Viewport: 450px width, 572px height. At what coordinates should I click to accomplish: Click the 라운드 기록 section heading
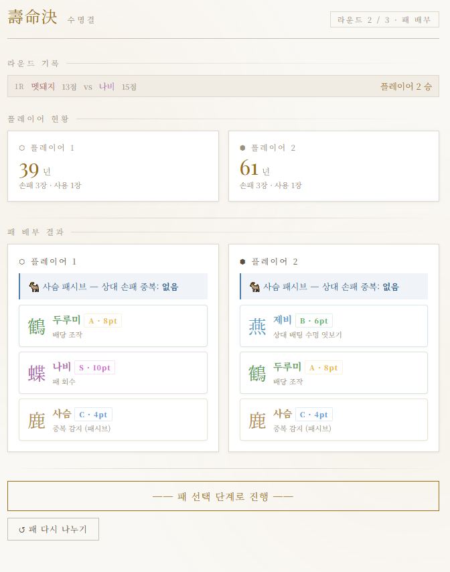[33, 63]
